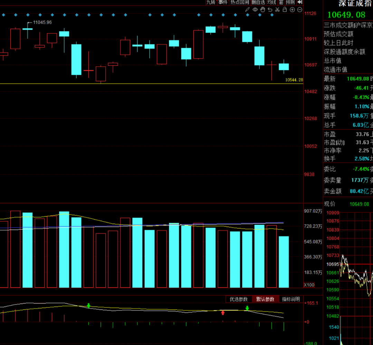Open the 窗 window option
The height and width of the screenshot is (345, 373).
tap(281, 2)
